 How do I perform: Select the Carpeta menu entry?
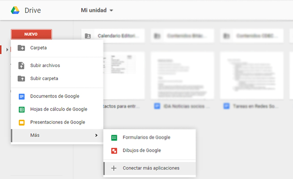[x=57, y=48]
